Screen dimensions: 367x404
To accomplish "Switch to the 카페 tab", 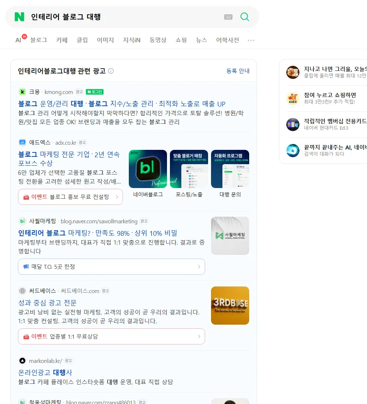I will (x=62, y=40).
